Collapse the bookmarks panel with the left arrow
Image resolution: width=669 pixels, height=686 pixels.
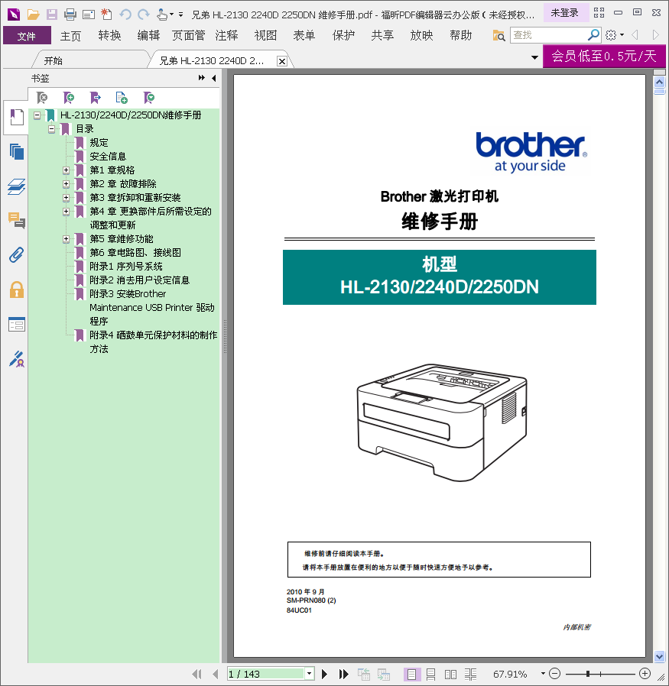[x=213, y=78]
